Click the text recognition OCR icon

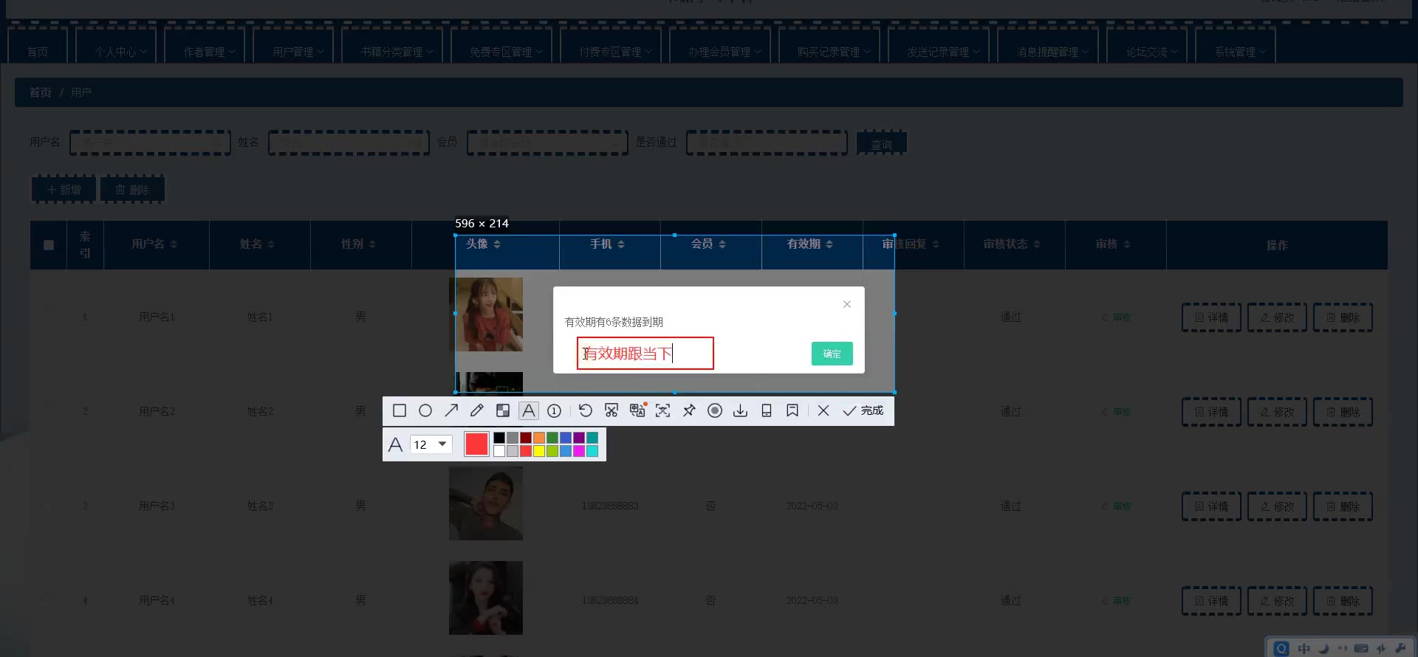pyautogui.click(x=663, y=410)
